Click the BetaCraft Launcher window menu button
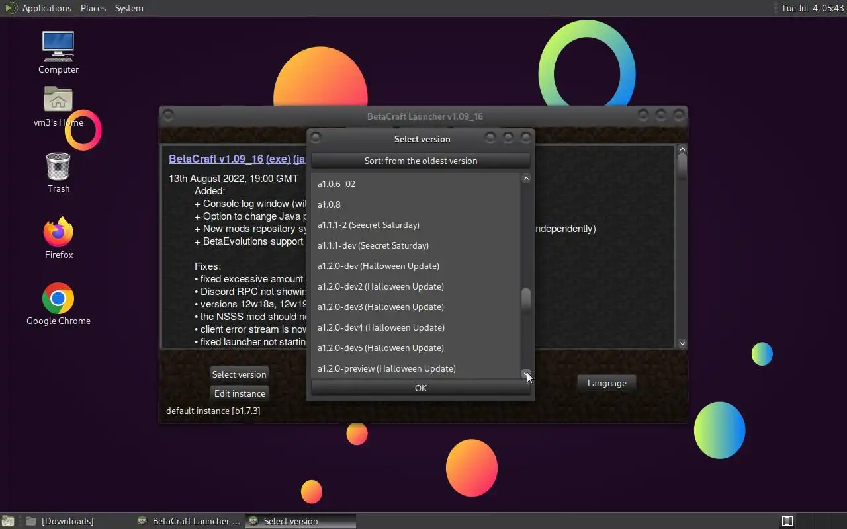Image resolution: width=847 pixels, height=529 pixels. 168,115
